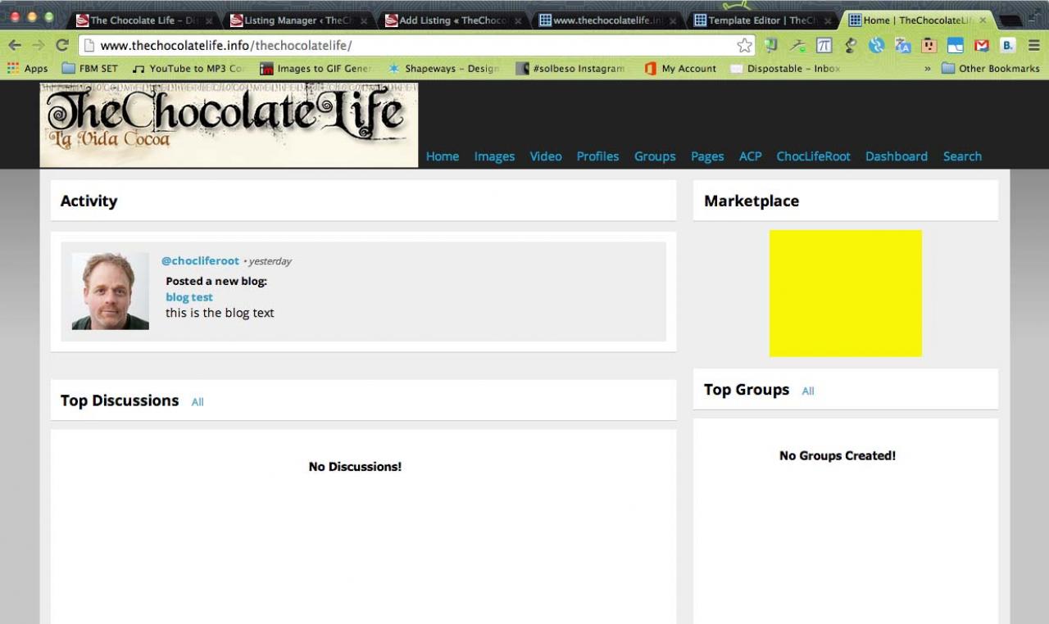Screen dimensions: 1049x624
Task: Click the chocliferoot profile photo
Action: pos(111,291)
